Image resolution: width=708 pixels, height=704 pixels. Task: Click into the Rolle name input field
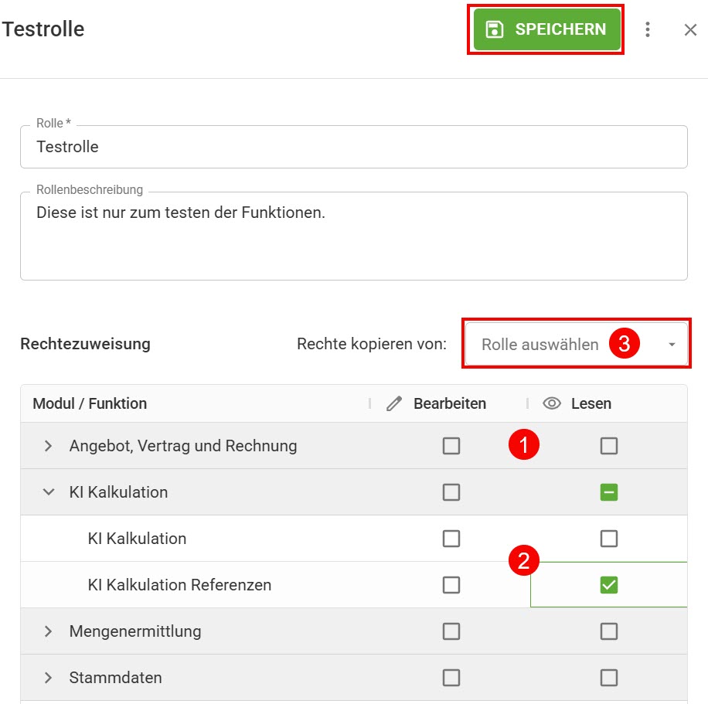(x=354, y=147)
